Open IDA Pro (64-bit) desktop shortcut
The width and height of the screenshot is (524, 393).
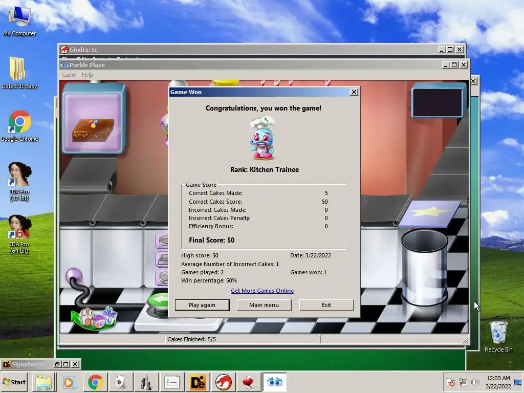click(19, 234)
